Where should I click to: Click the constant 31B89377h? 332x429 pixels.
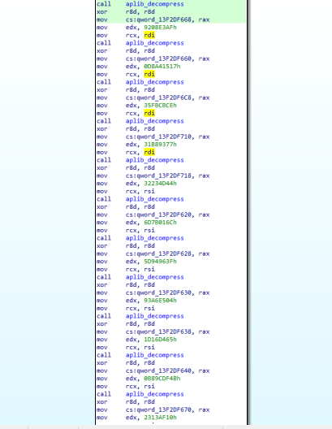(161, 145)
